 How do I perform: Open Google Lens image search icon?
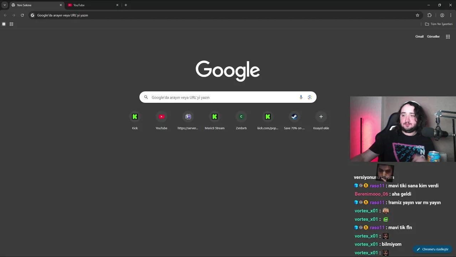coord(310,97)
